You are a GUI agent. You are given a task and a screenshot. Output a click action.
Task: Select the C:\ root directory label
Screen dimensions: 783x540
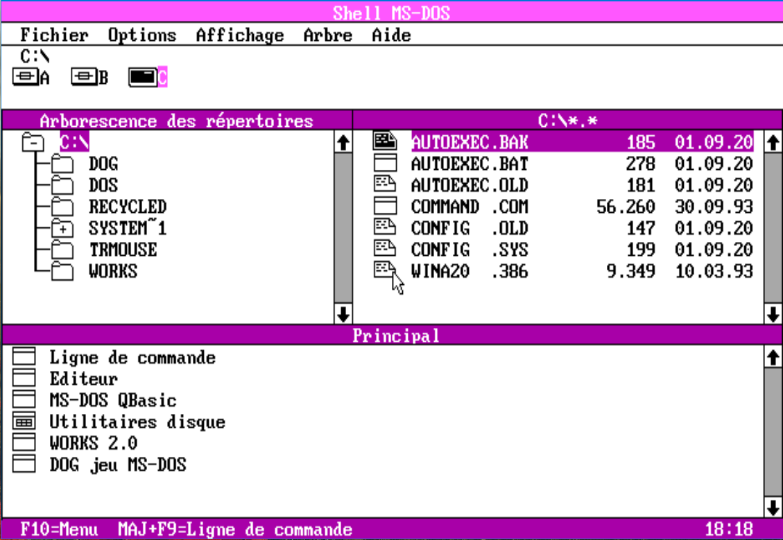point(74,142)
